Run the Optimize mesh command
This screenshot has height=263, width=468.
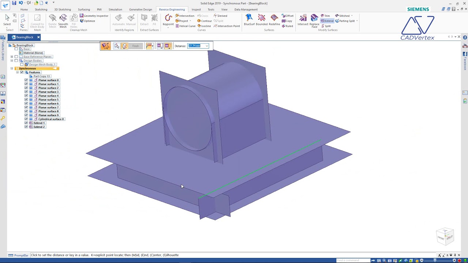point(87,21)
